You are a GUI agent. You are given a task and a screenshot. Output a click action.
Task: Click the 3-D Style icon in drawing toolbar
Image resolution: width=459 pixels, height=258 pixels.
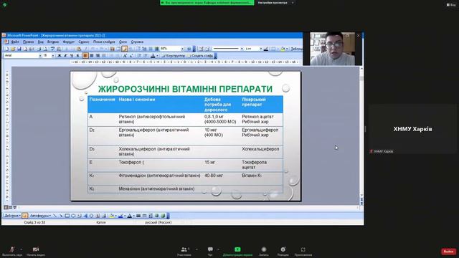coord(163,216)
